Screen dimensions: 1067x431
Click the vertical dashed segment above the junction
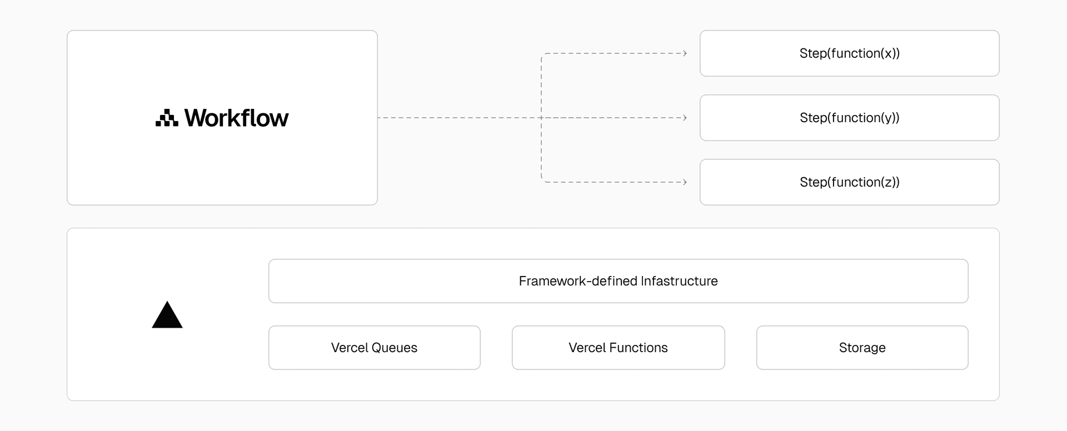click(541, 86)
